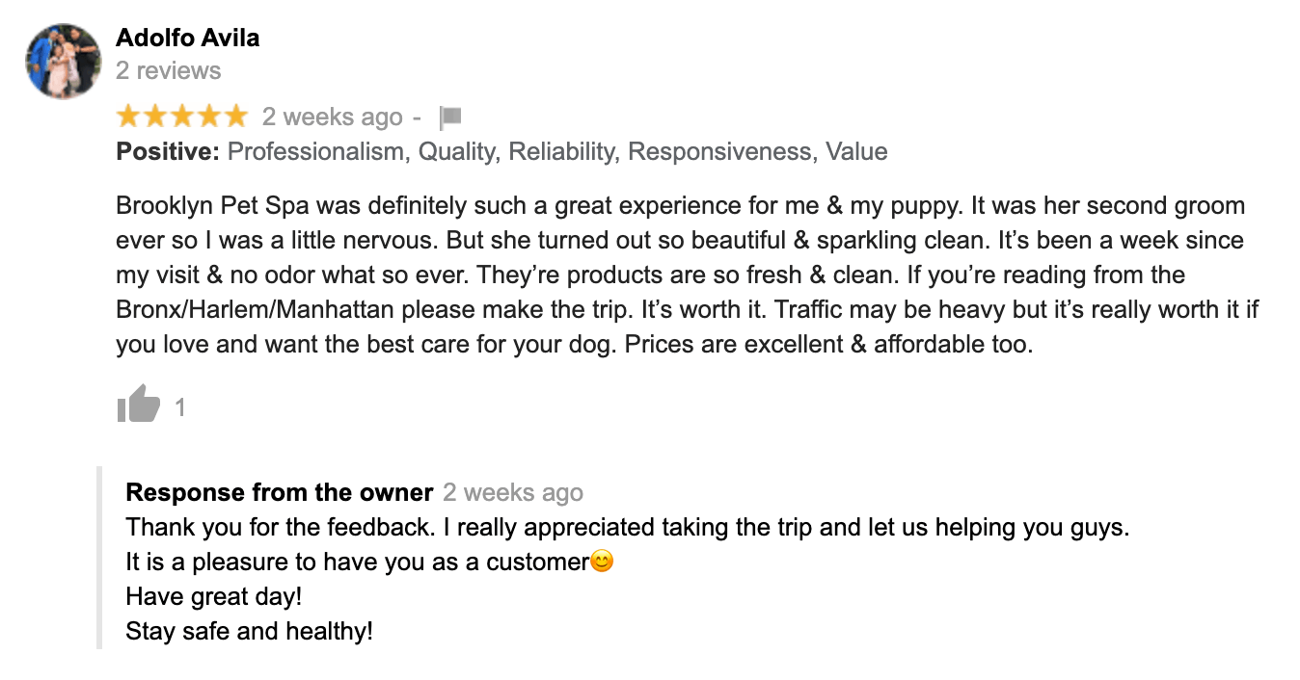Click the flag icon to report review
Viewport: 1300px width, 680px height.
[450, 118]
